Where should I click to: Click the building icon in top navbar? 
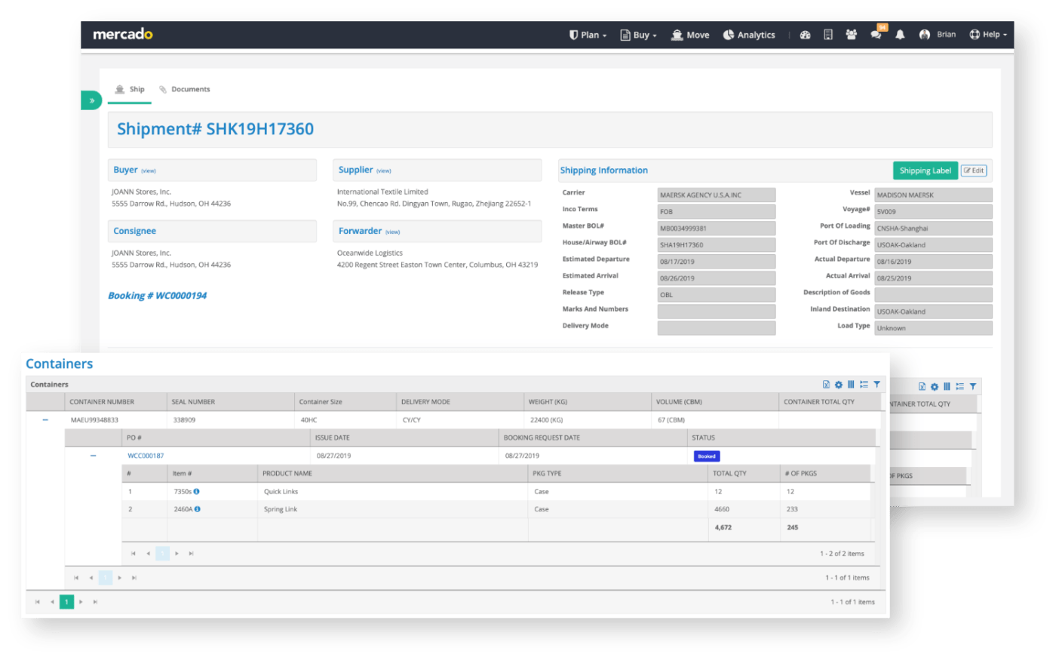(x=828, y=35)
